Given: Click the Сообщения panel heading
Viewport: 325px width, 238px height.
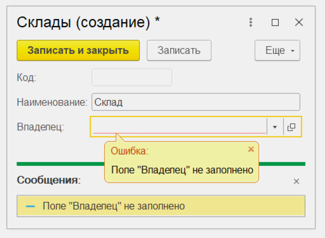Looking at the screenshot, I should click(49, 180).
